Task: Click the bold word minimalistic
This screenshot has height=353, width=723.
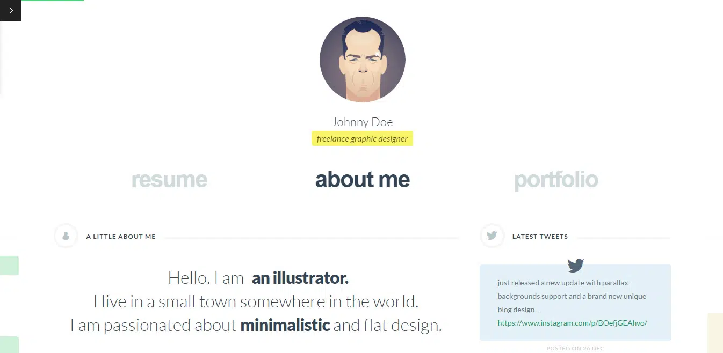Action: tap(285, 325)
